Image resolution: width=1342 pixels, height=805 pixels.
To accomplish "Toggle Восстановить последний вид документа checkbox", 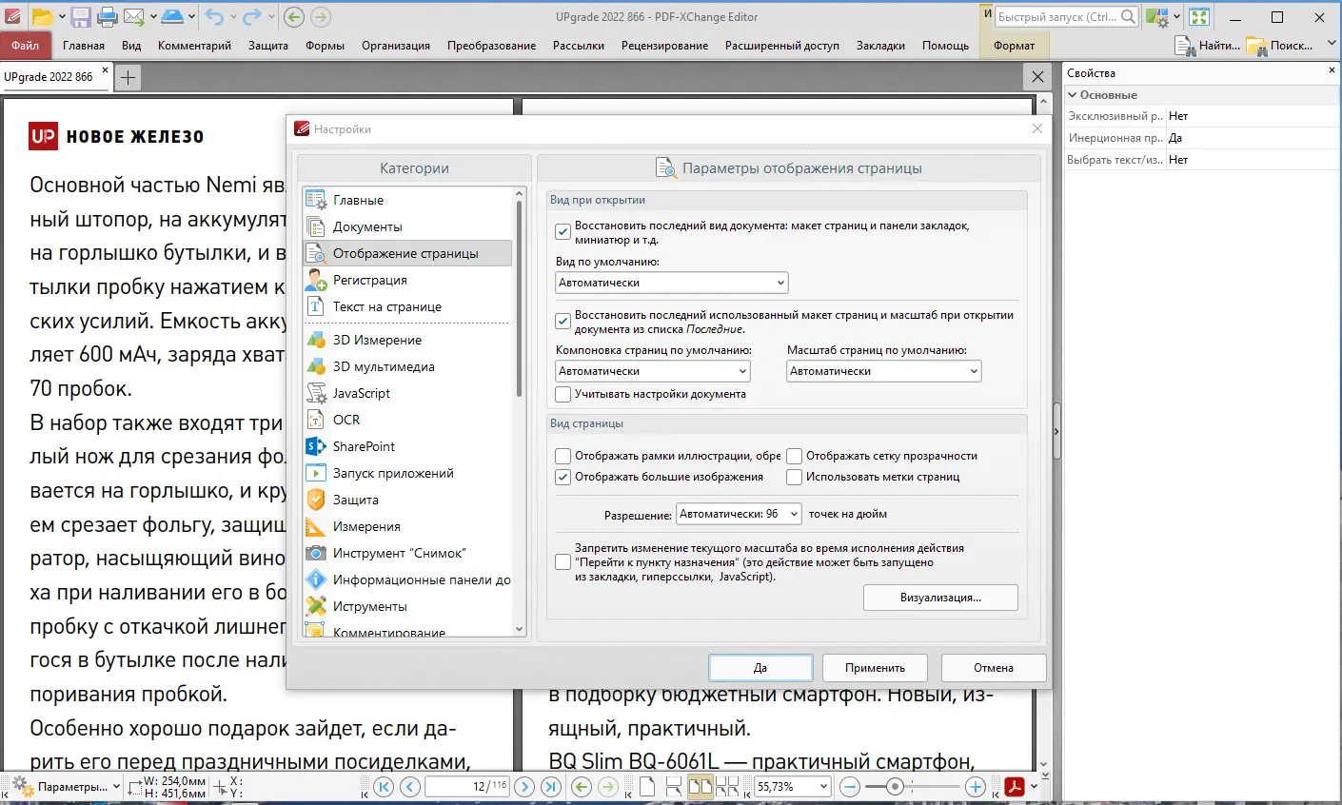I will tap(562, 231).
